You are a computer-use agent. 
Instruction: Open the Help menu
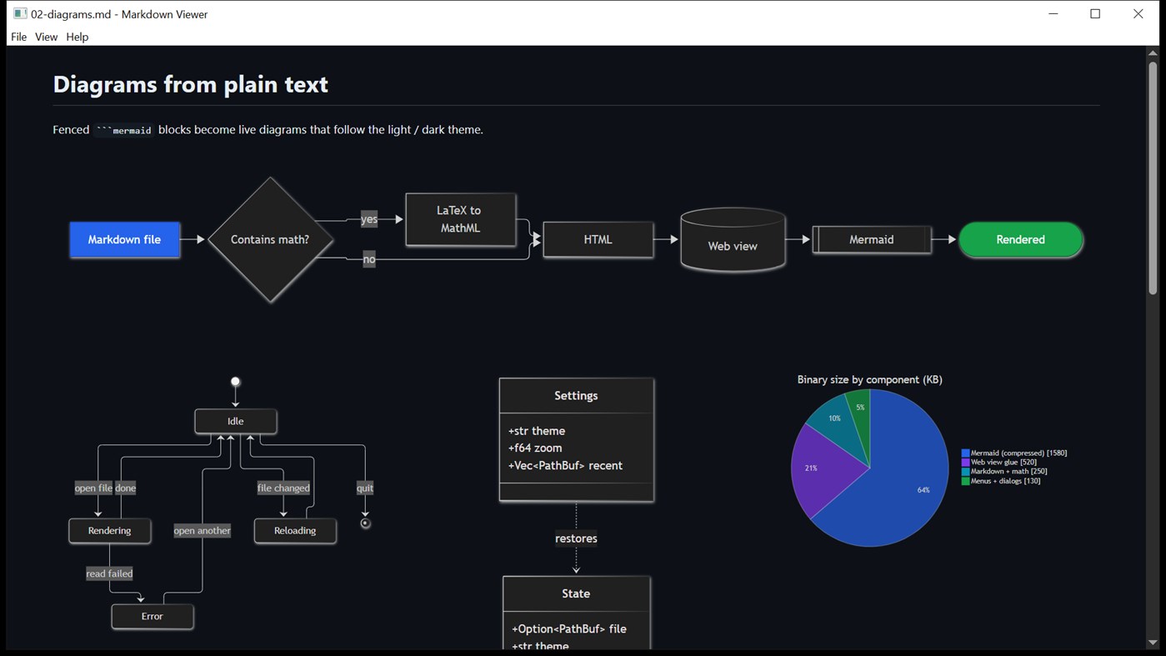[77, 37]
